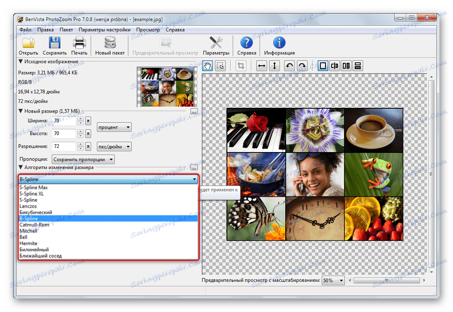Screen dimensions: 453x312
Task: Choose S-Spline in the list
Action: 108,200
